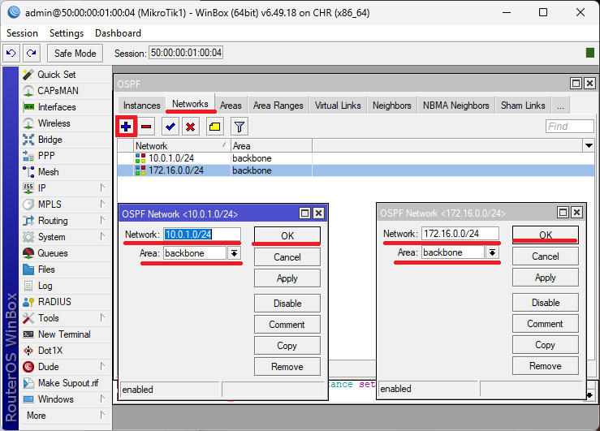Click the funnel Filter icon
The image size is (600, 431).
point(239,127)
